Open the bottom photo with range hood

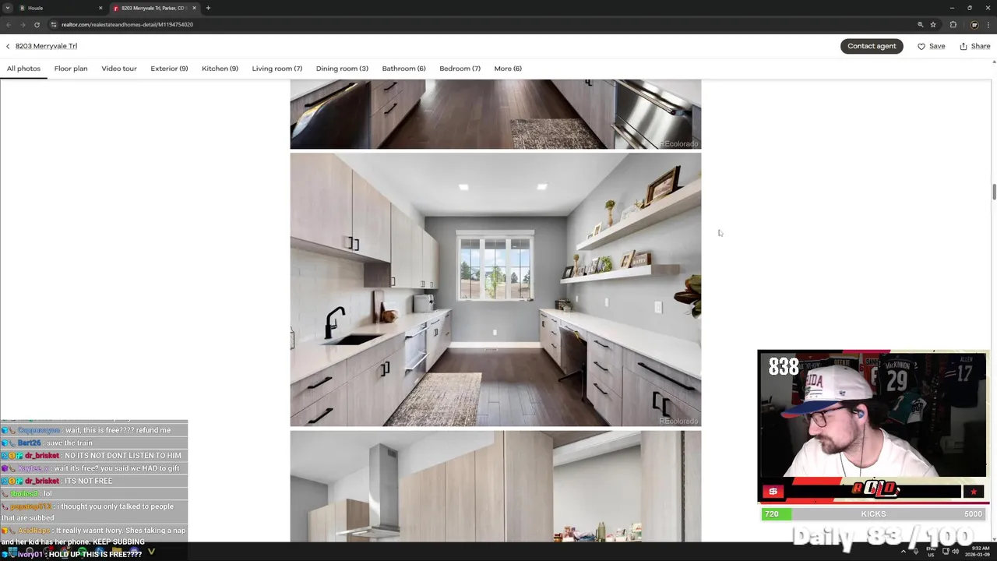coord(495,486)
